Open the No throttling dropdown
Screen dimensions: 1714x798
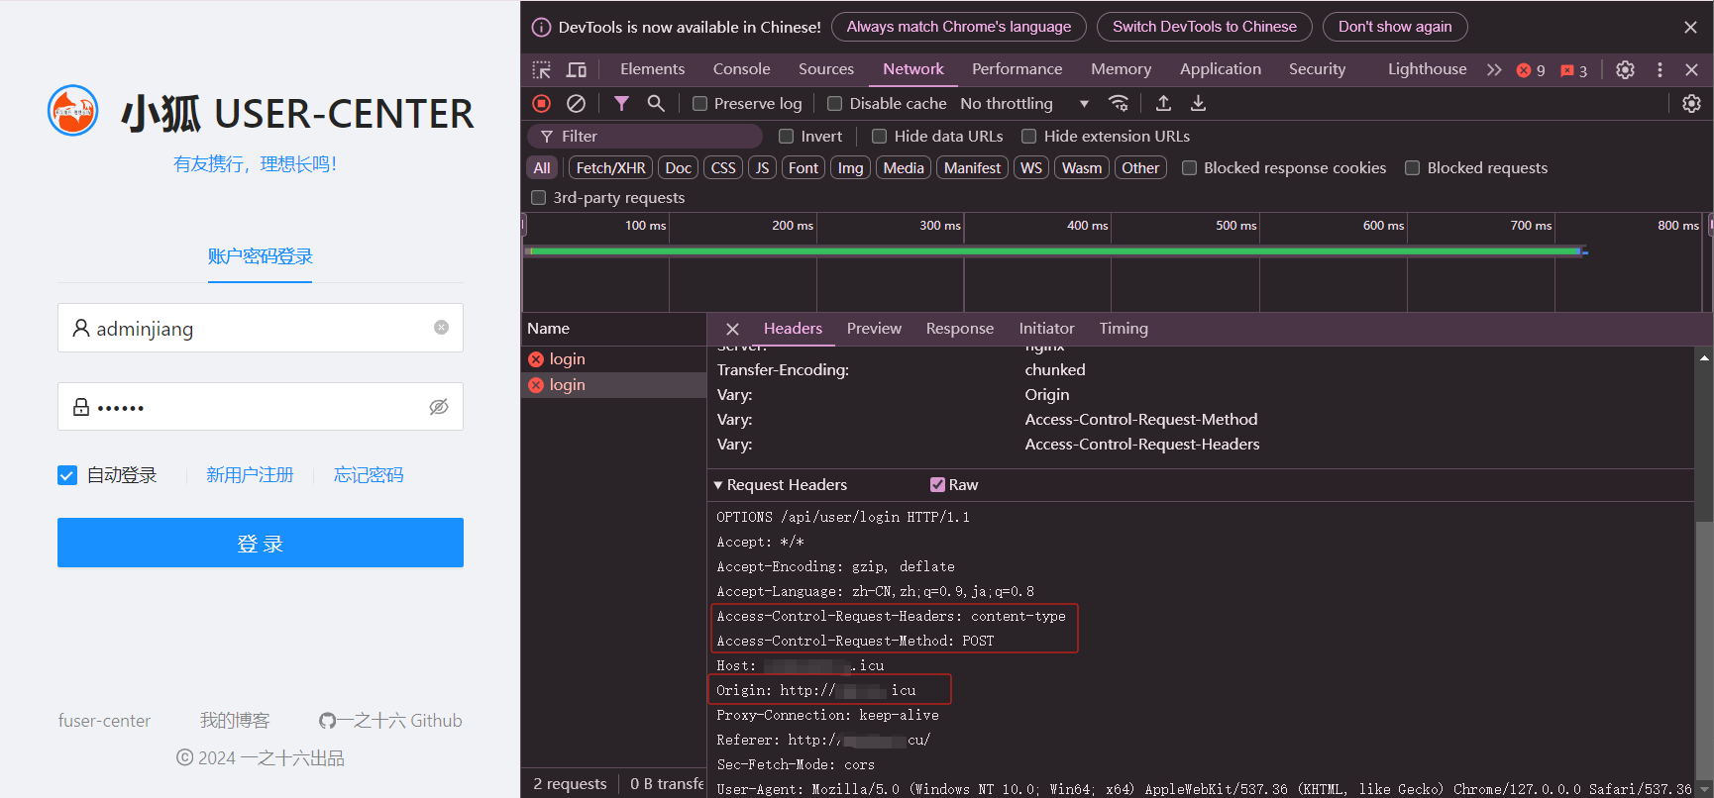point(1025,103)
